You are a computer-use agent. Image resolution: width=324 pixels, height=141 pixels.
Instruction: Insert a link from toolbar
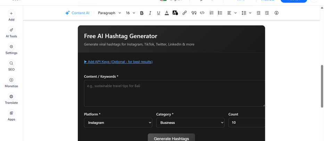[x=184, y=13]
